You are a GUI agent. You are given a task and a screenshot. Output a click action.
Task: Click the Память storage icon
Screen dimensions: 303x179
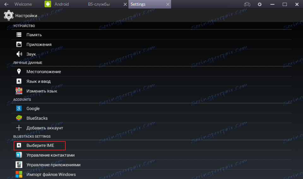click(x=19, y=35)
